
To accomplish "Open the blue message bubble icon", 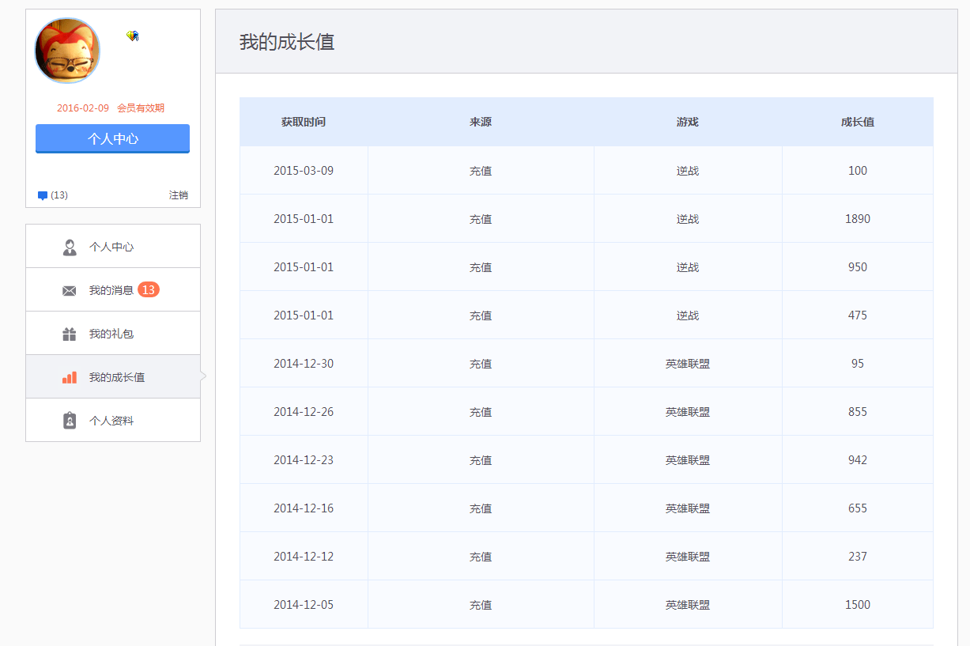I will coord(42,195).
